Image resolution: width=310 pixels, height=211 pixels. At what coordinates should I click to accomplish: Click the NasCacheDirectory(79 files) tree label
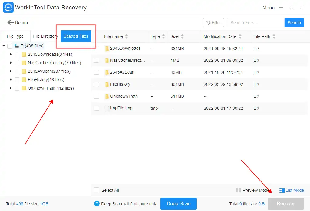(54, 63)
